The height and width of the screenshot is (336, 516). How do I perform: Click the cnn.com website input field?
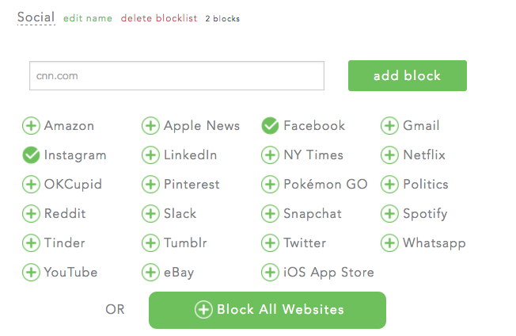(176, 75)
